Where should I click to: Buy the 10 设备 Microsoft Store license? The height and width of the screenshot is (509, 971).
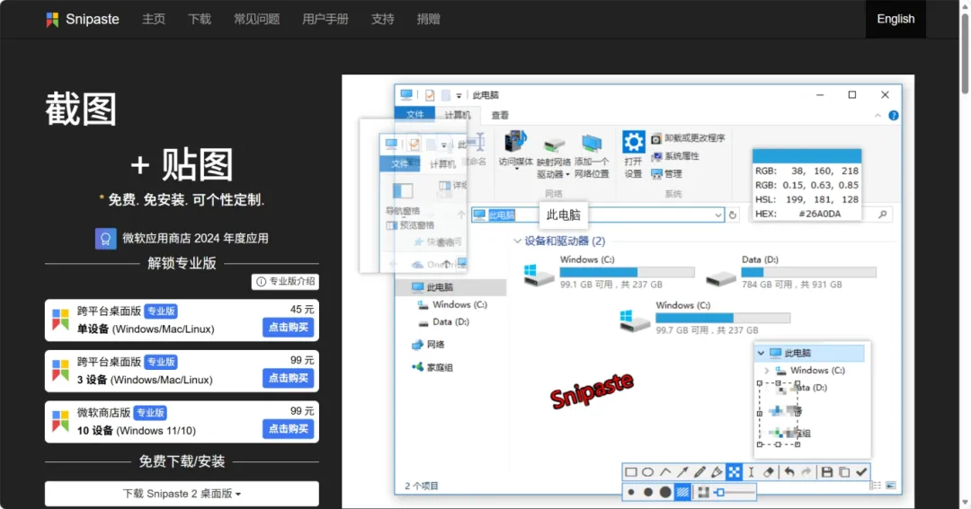pyautogui.click(x=288, y=428)
